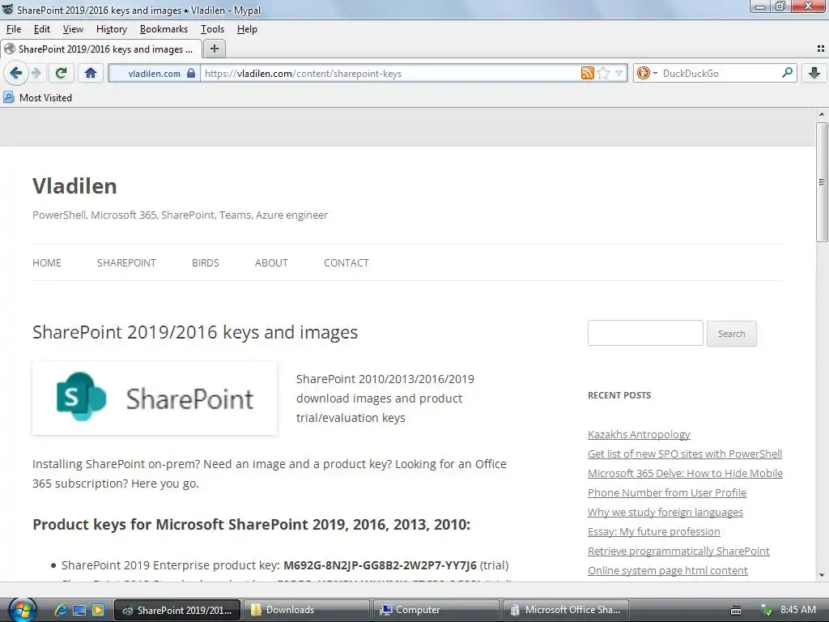Image resolution: width=829 pixels, height=622 pixels.
Task: Go back using the back arrow button
Action: [16, 73]
